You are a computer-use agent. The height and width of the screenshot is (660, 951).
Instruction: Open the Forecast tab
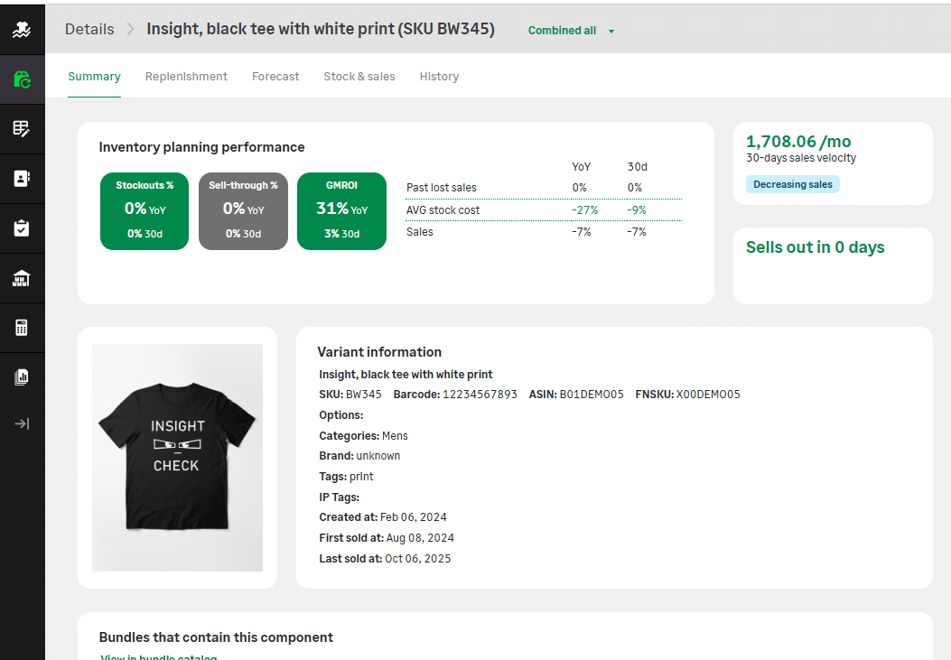click(275, 77)
